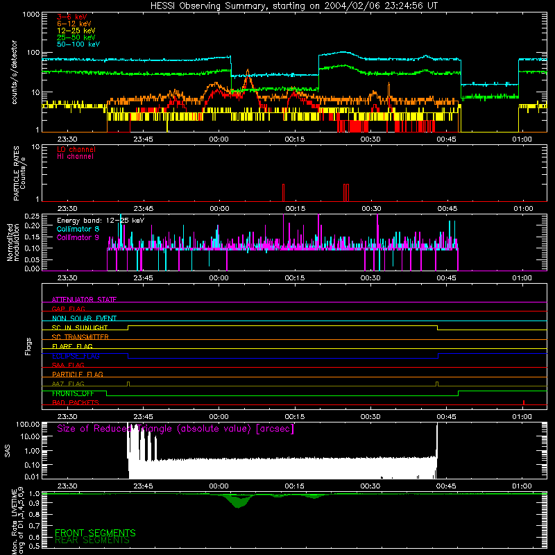The width and height of the screenshot is (555, 555).
Task: Click the BAD_PACKETS flag label
Action: point(76,402)
